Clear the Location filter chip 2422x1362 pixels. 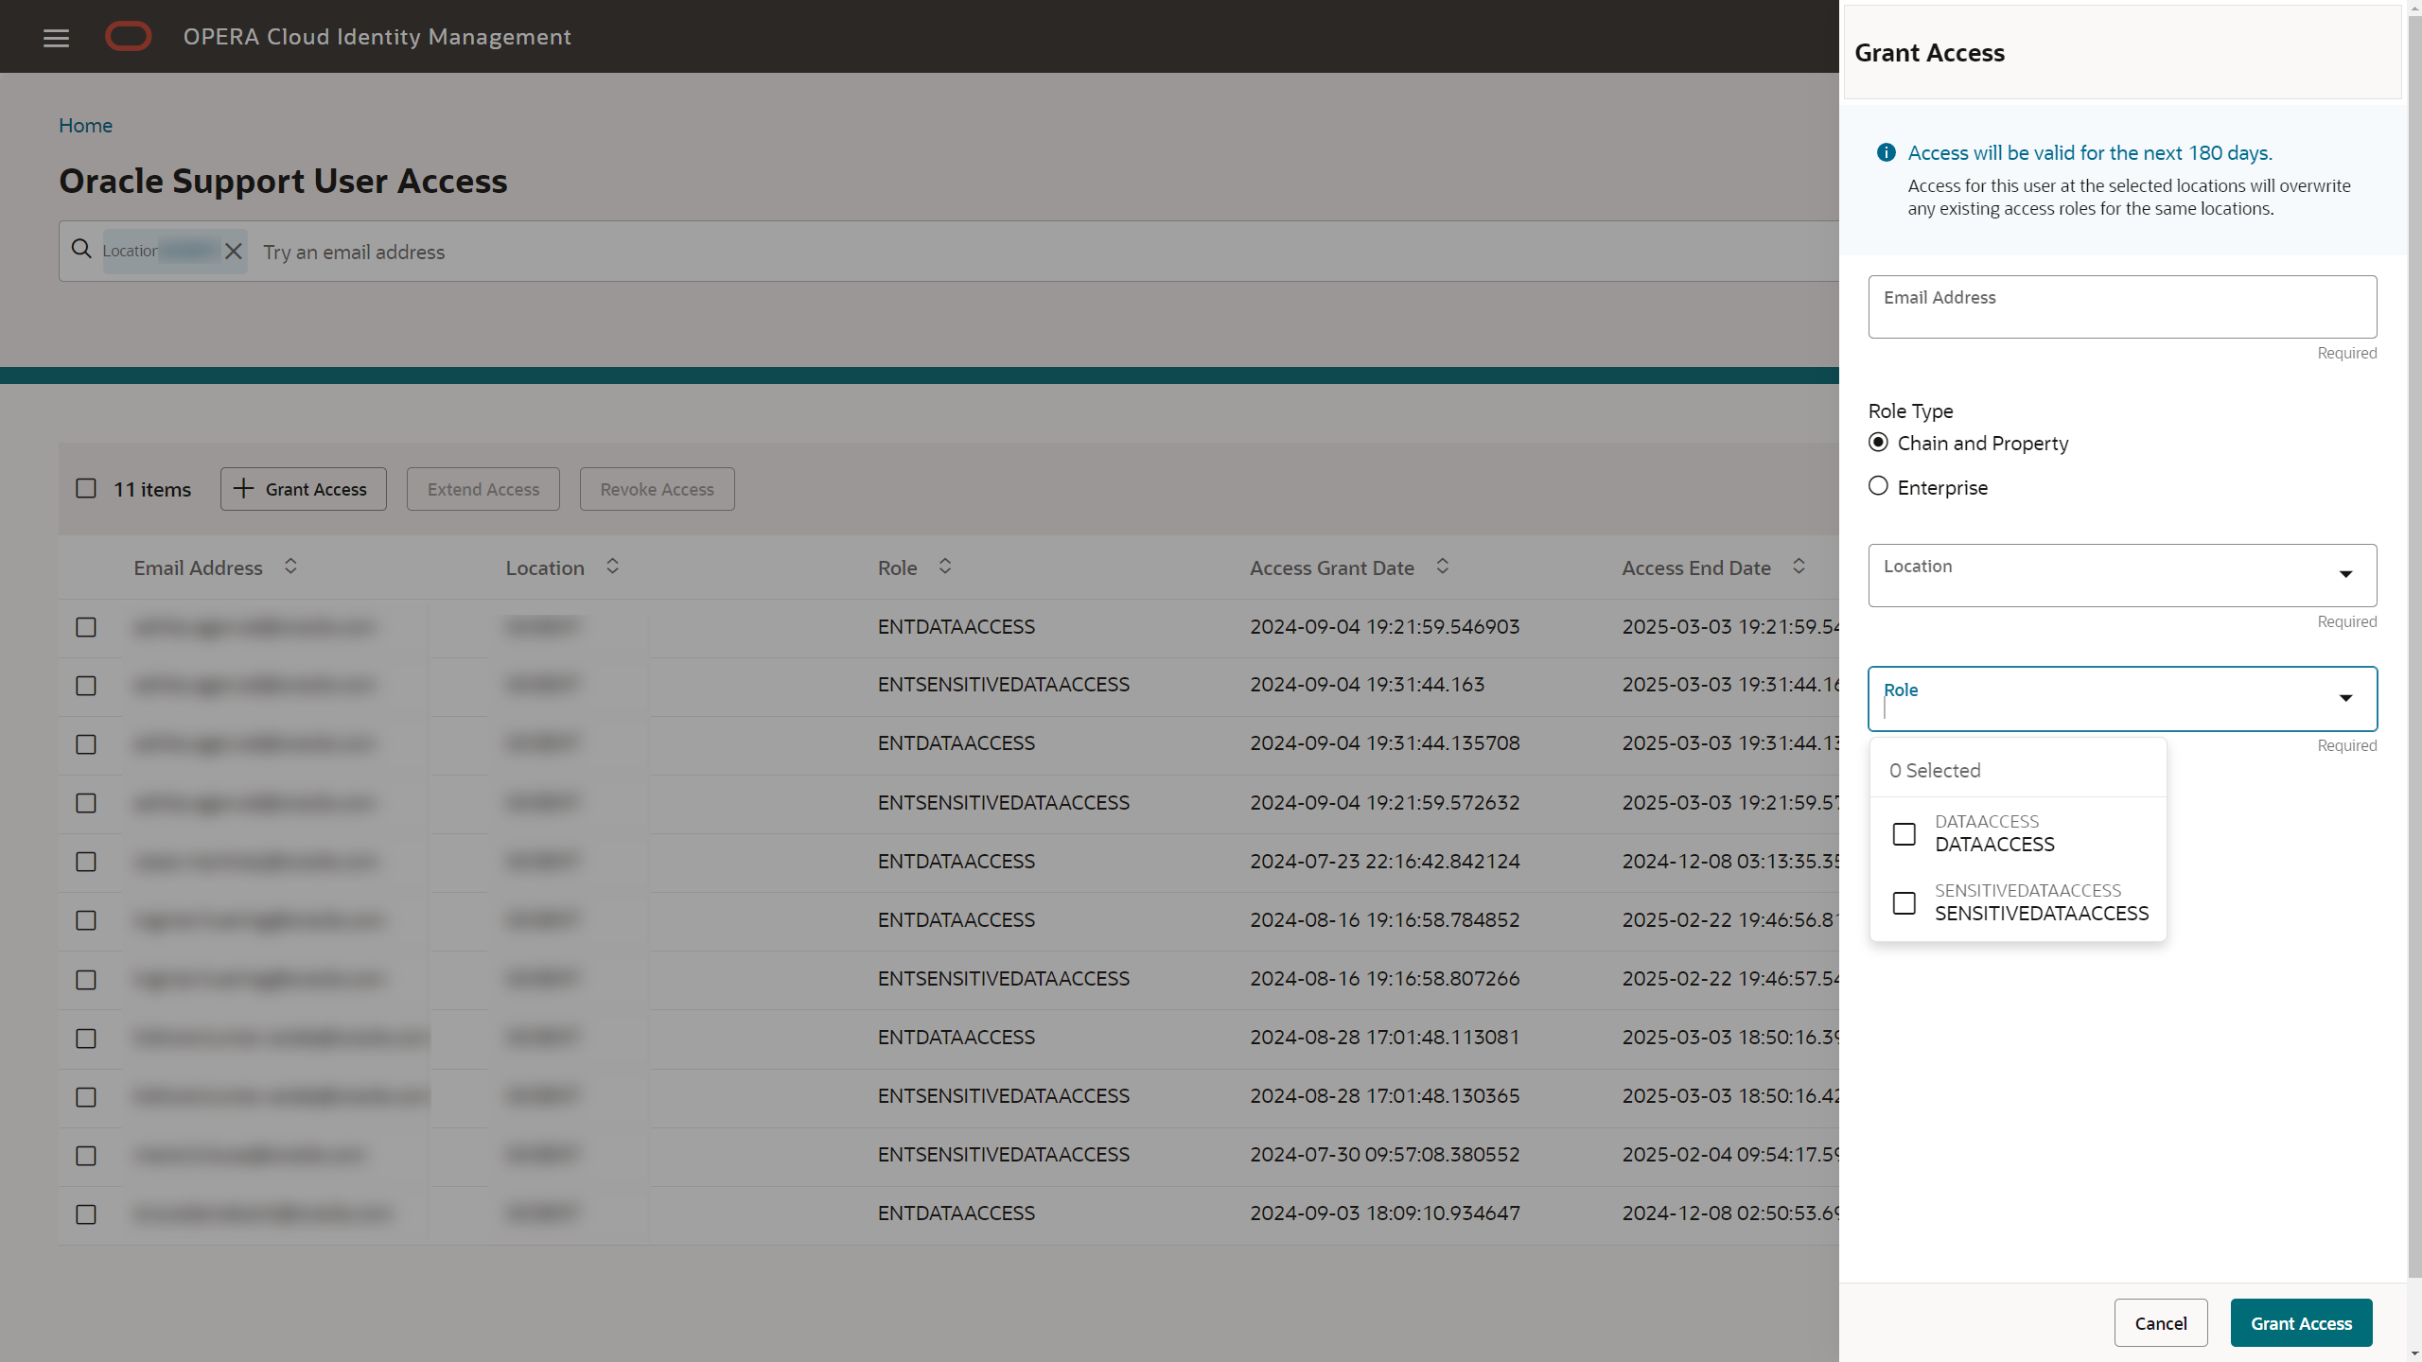pos(234,251)
